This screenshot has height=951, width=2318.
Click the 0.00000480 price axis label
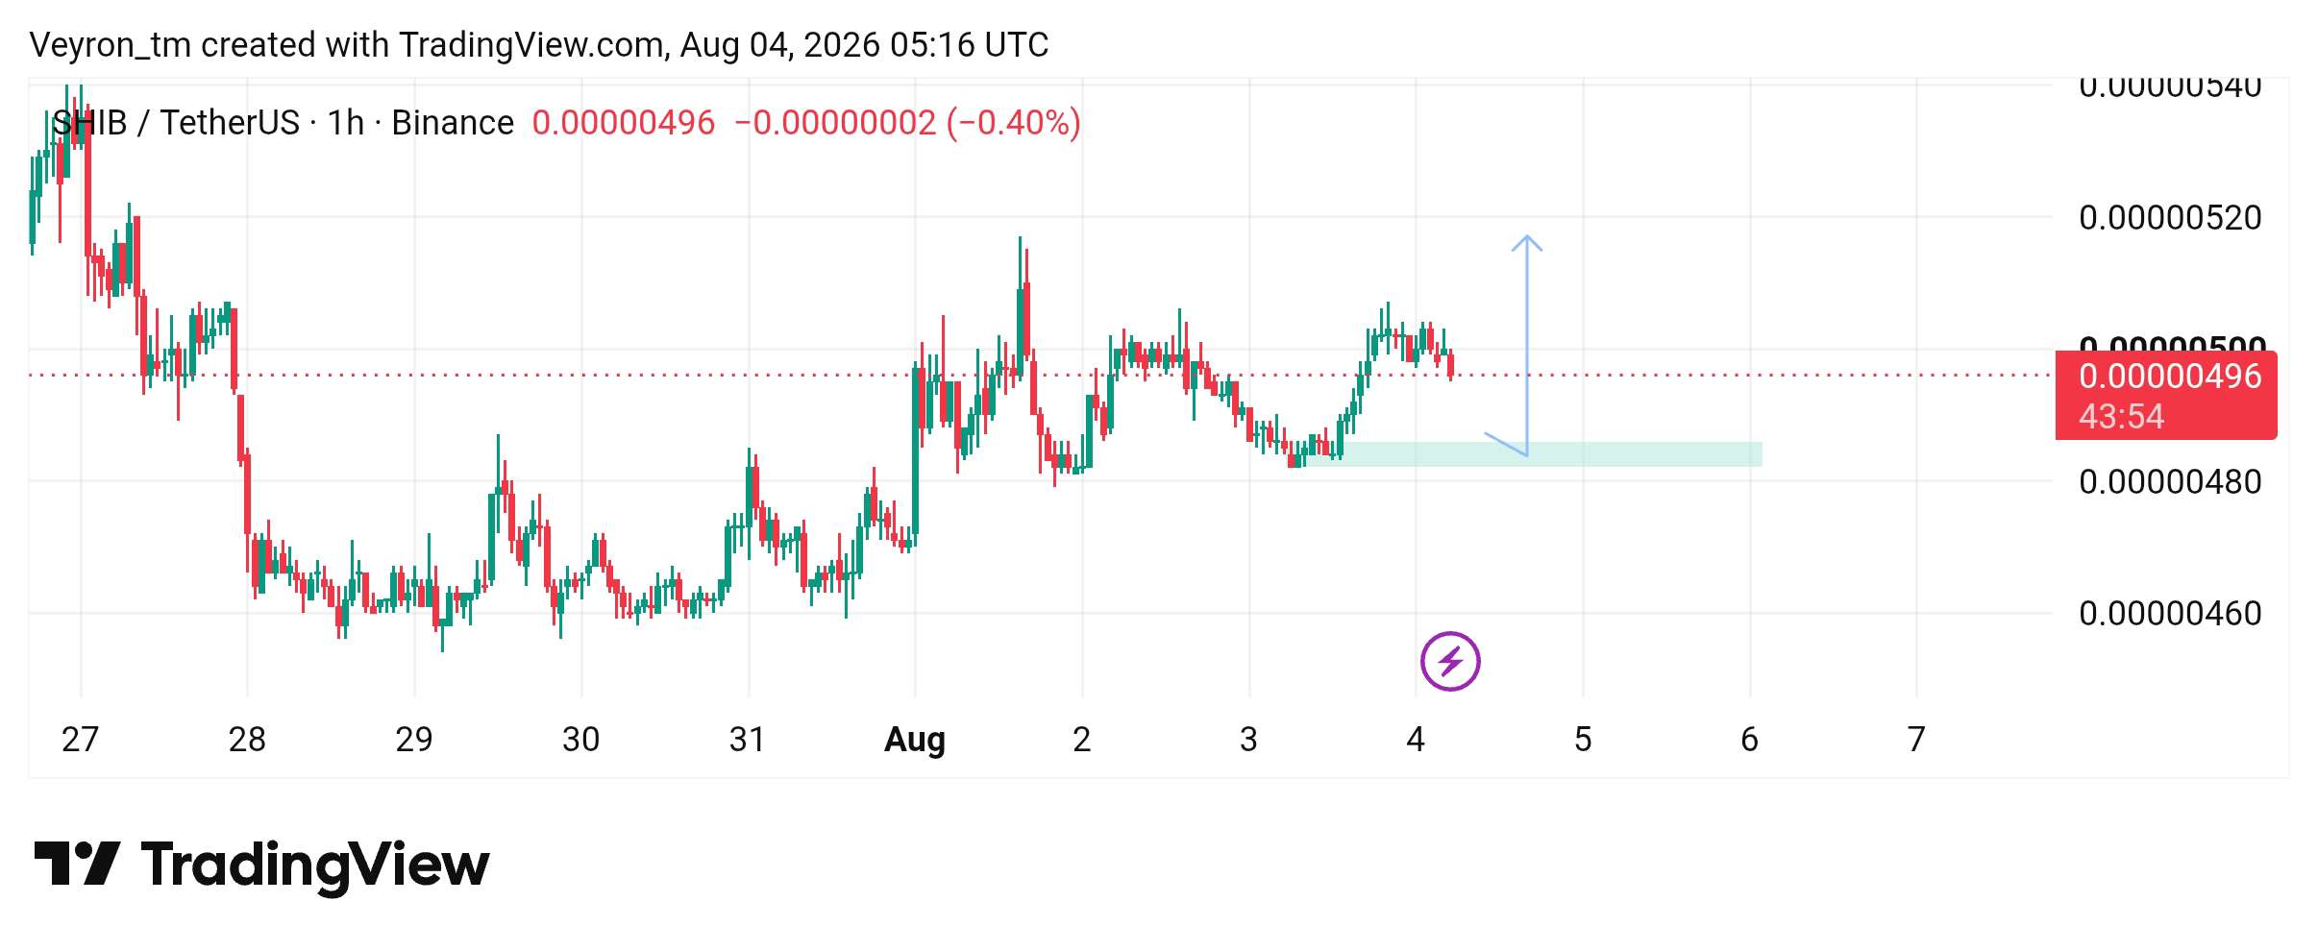pyautogui.click(x=2170, y=481)
